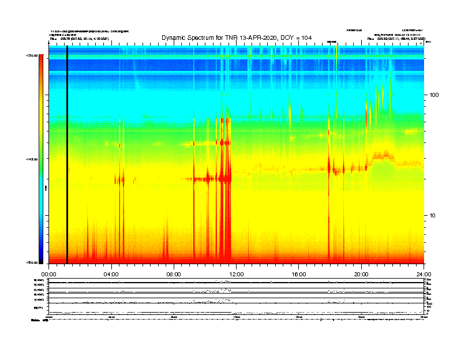The image size is (457, 353).
Task: Click the vertical black data-gap line
Action: click(67, 155)
